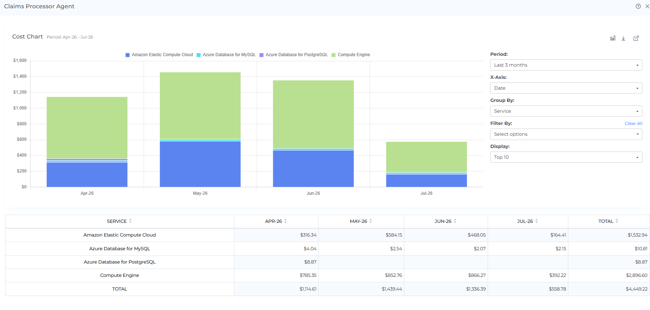Click the $584.15 cell in MAY-26
Image resolution: width=650 pixels, height=310 pixels.
tap(361, 235)
